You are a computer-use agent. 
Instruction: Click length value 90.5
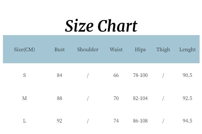tap(187, 75)
